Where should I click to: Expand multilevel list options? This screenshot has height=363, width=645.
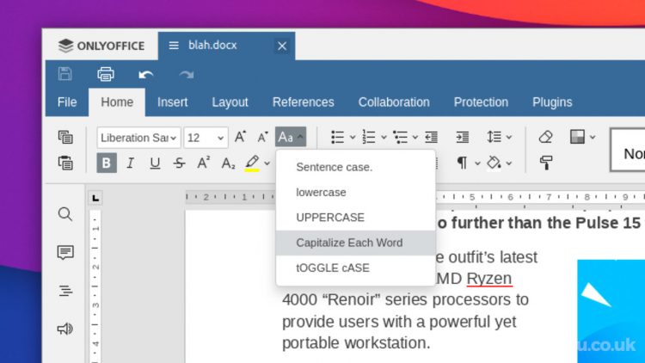coord(415,137)
